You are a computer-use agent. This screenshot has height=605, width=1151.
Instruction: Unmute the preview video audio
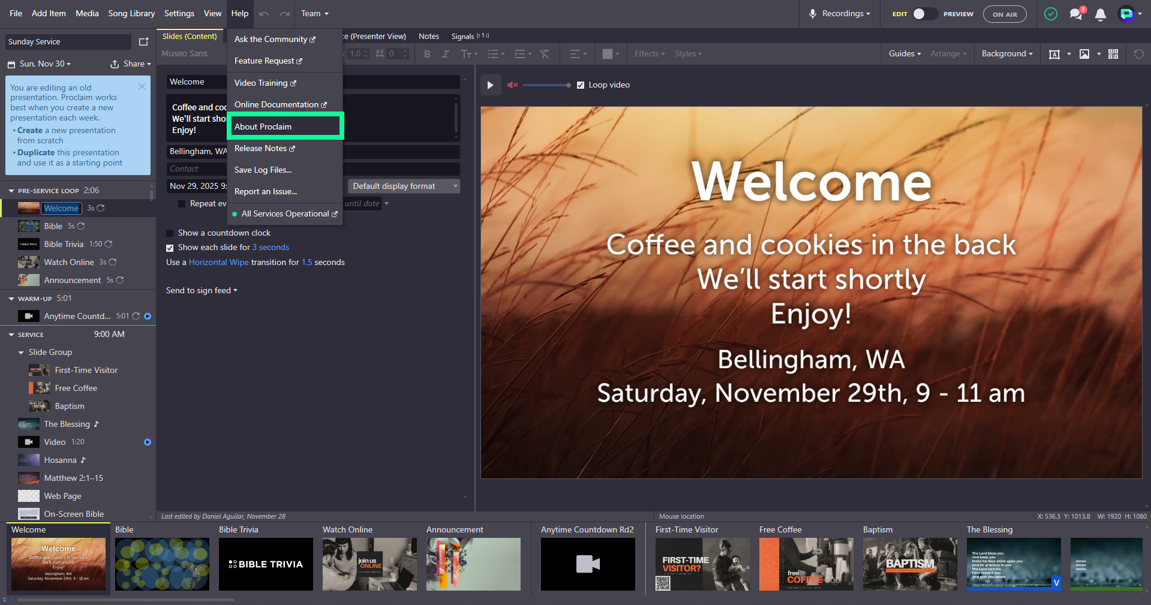click(512, 85)
